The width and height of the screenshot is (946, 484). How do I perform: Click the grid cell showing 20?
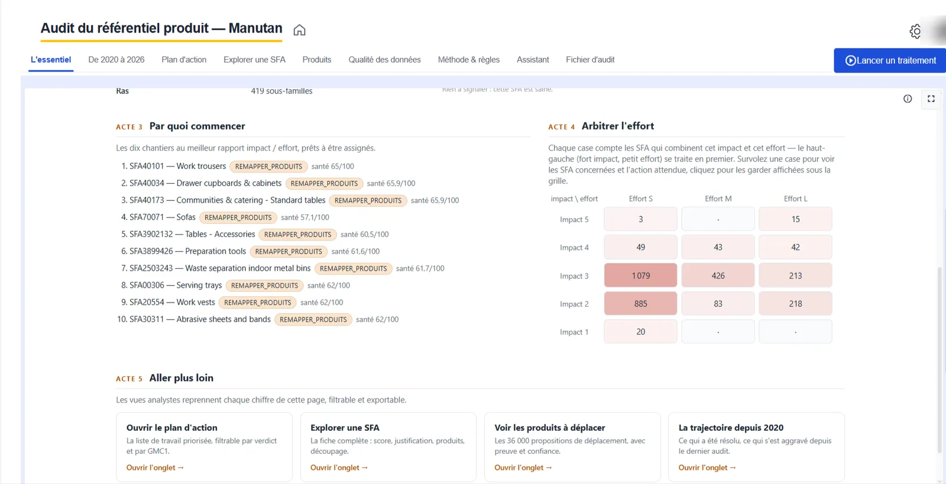[x=640, y=332]
